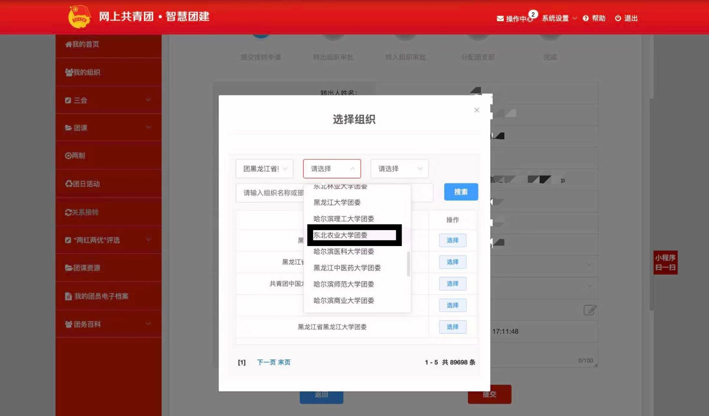The image size is (709, 416).
Task: Click the people icon beside 我的组织
Action: coord(69,72)
